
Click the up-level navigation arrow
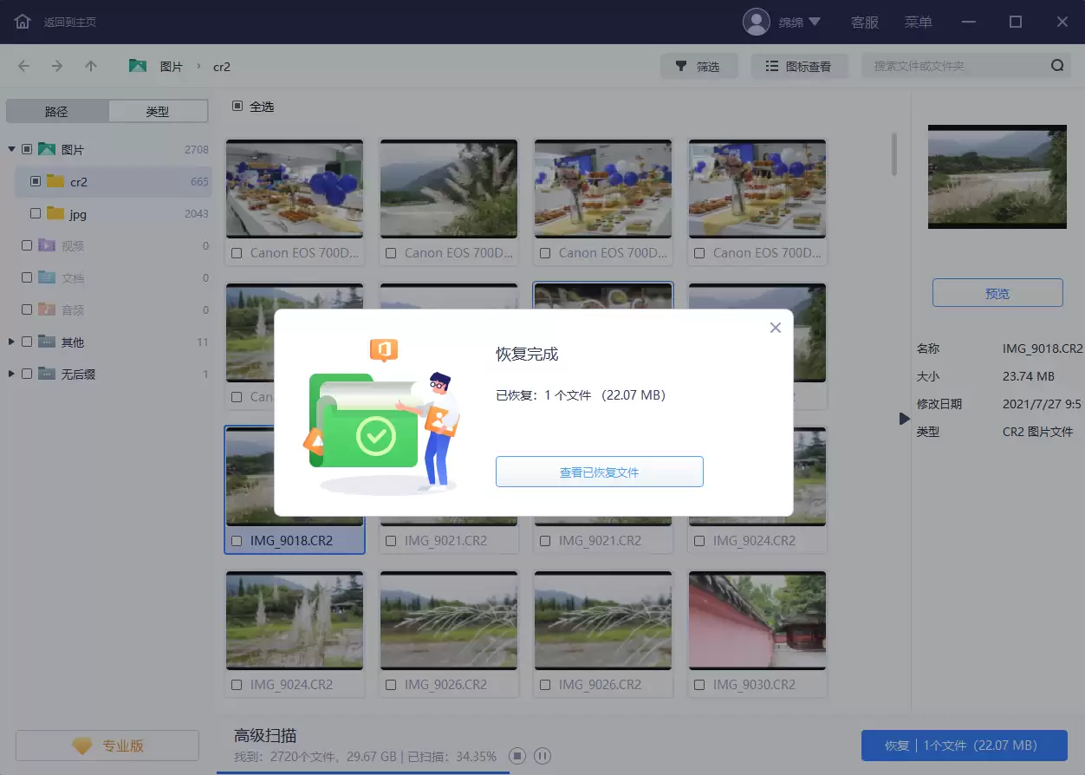(x=91, y=65)
